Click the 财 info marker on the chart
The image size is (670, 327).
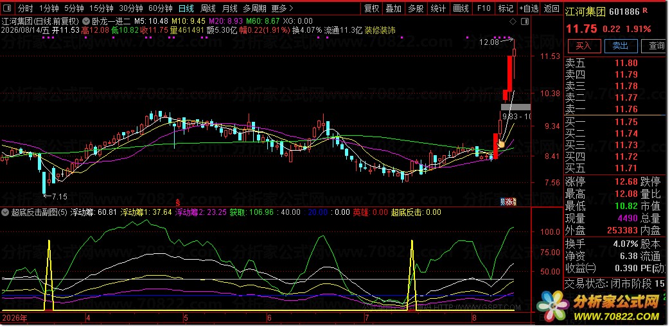(503, 202)
